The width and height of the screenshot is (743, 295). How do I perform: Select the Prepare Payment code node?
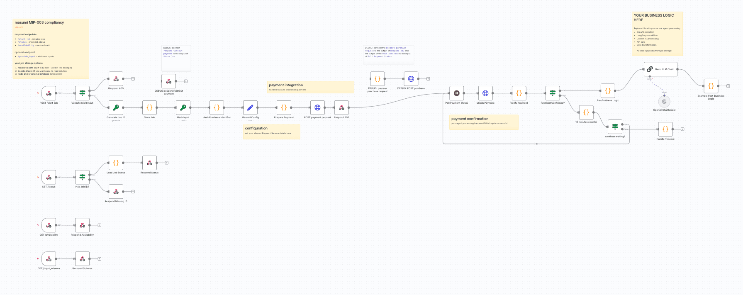point(284,108)
